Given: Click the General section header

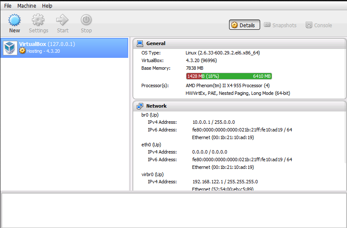Looking at the screenshot, I should point(239,43).
